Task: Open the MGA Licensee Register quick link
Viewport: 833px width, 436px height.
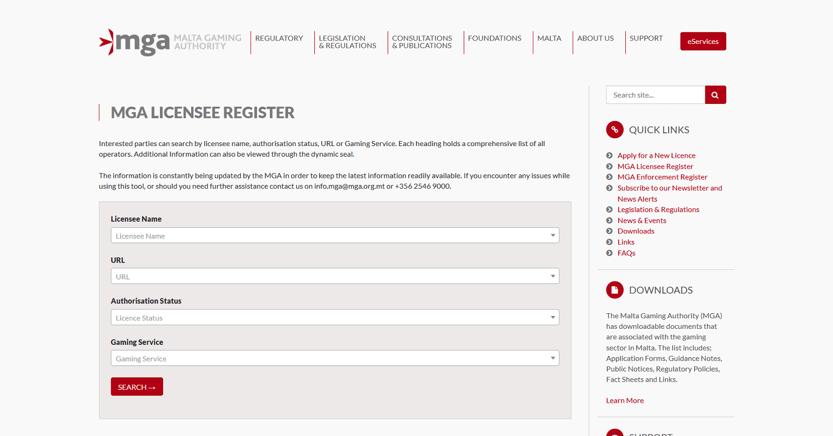Action: click(x=655, y=167)
